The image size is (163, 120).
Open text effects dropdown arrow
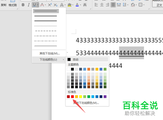click(65, 5)
